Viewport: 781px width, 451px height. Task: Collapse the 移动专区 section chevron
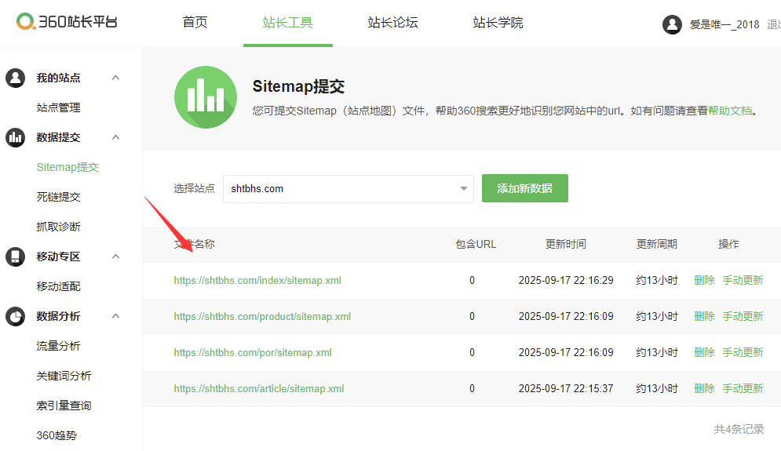[115, 256]
